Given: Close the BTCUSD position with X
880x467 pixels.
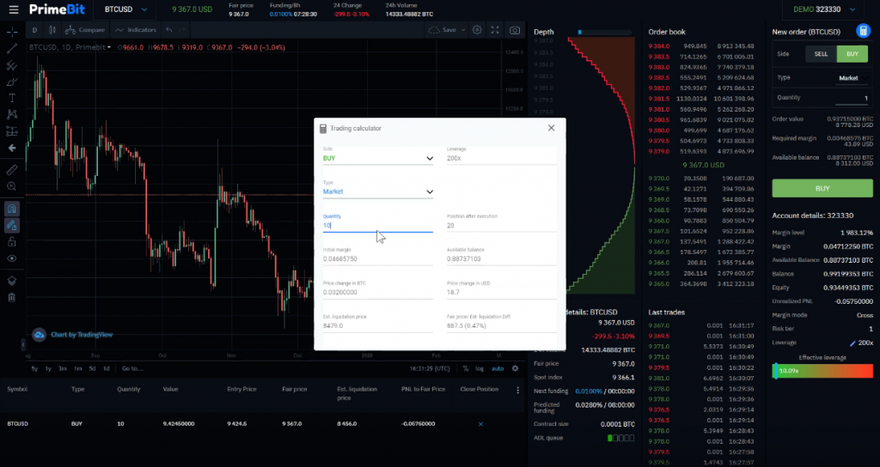Looking at the screenshot, I should point(480,424).
